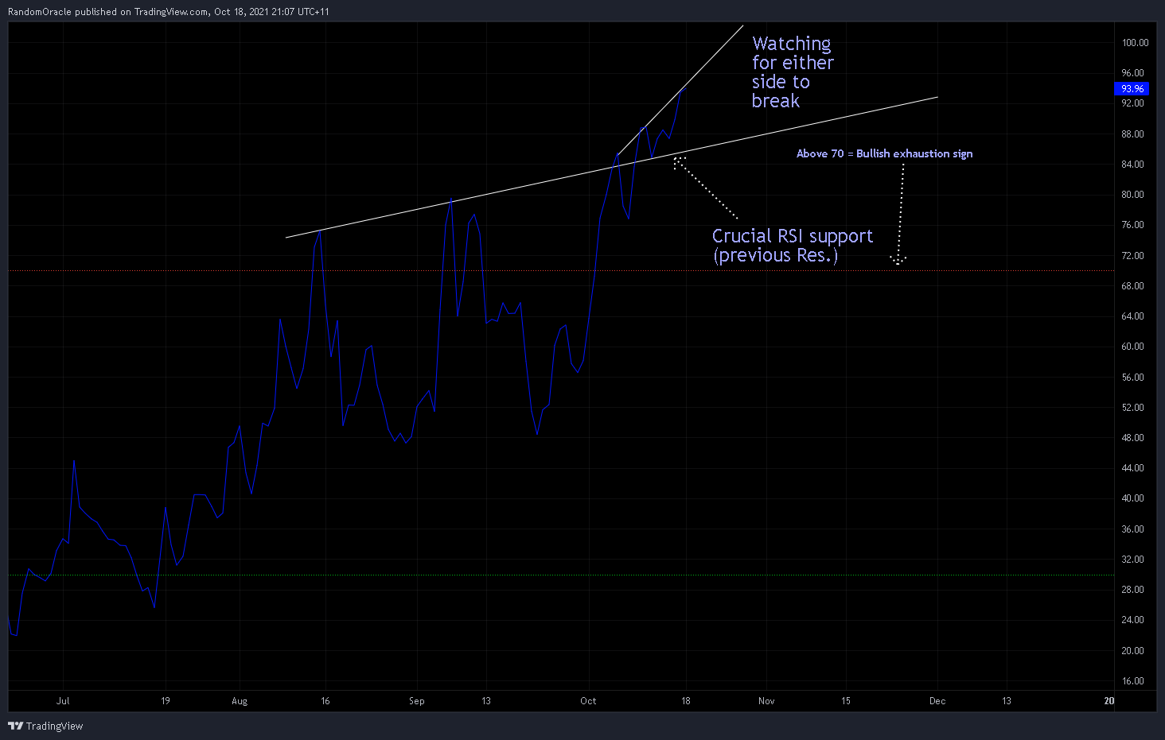This screenshot has width=1165, height=740.
Task: Click the 100.00 price axis label
Action: (1135, 43)
